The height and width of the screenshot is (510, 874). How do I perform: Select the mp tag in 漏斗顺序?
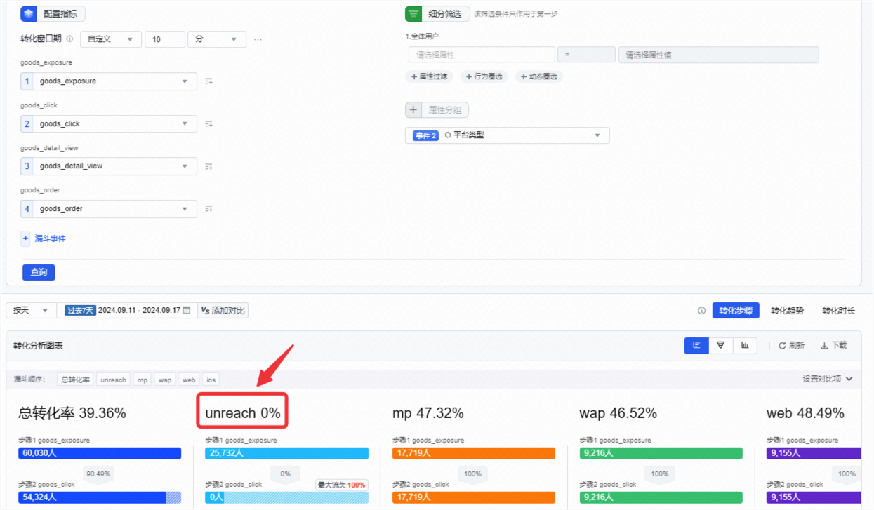143,380
